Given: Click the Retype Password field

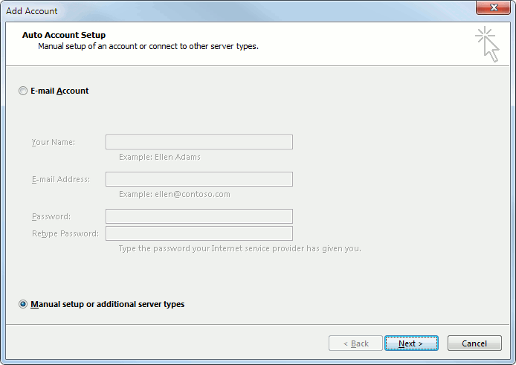Looking at the screenshot, I should tap(199, 233).
